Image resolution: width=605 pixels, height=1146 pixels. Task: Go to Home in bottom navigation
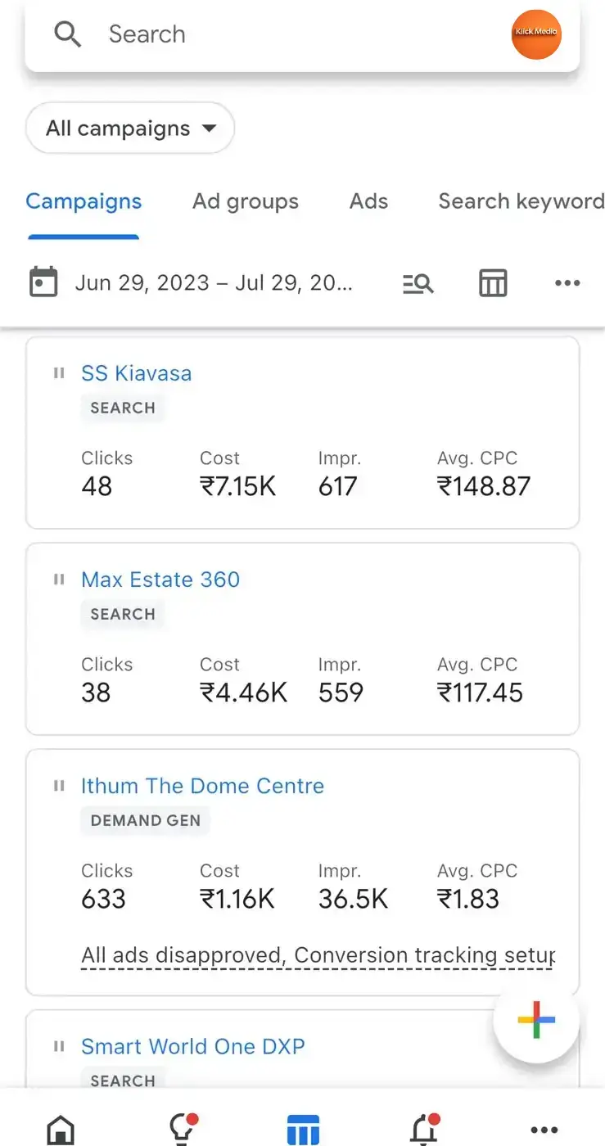tap(61, 1131)
